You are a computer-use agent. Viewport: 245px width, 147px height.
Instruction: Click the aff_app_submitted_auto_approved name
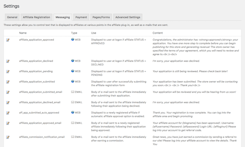tap(39, 112)
